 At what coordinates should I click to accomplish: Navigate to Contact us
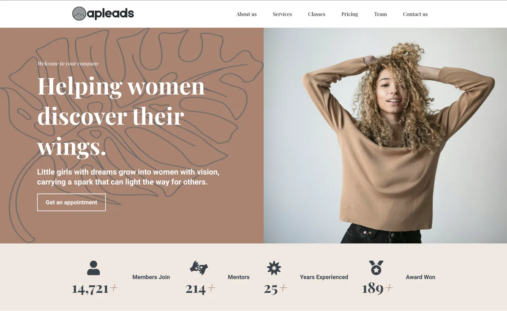(415, 14)
